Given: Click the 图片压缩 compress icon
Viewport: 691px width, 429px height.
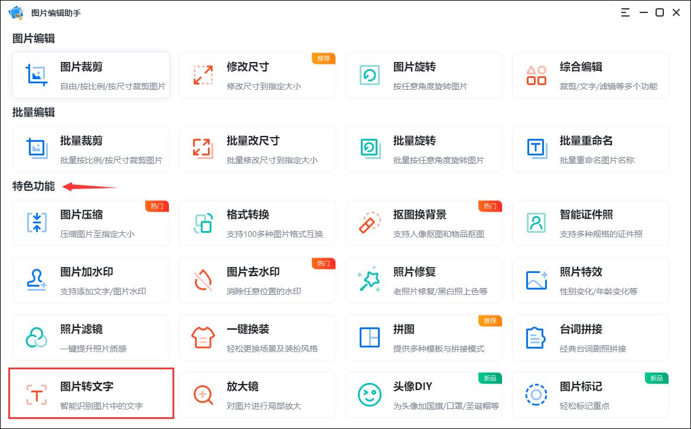Looking at the screenshot, I should click(x=37, y=222).
